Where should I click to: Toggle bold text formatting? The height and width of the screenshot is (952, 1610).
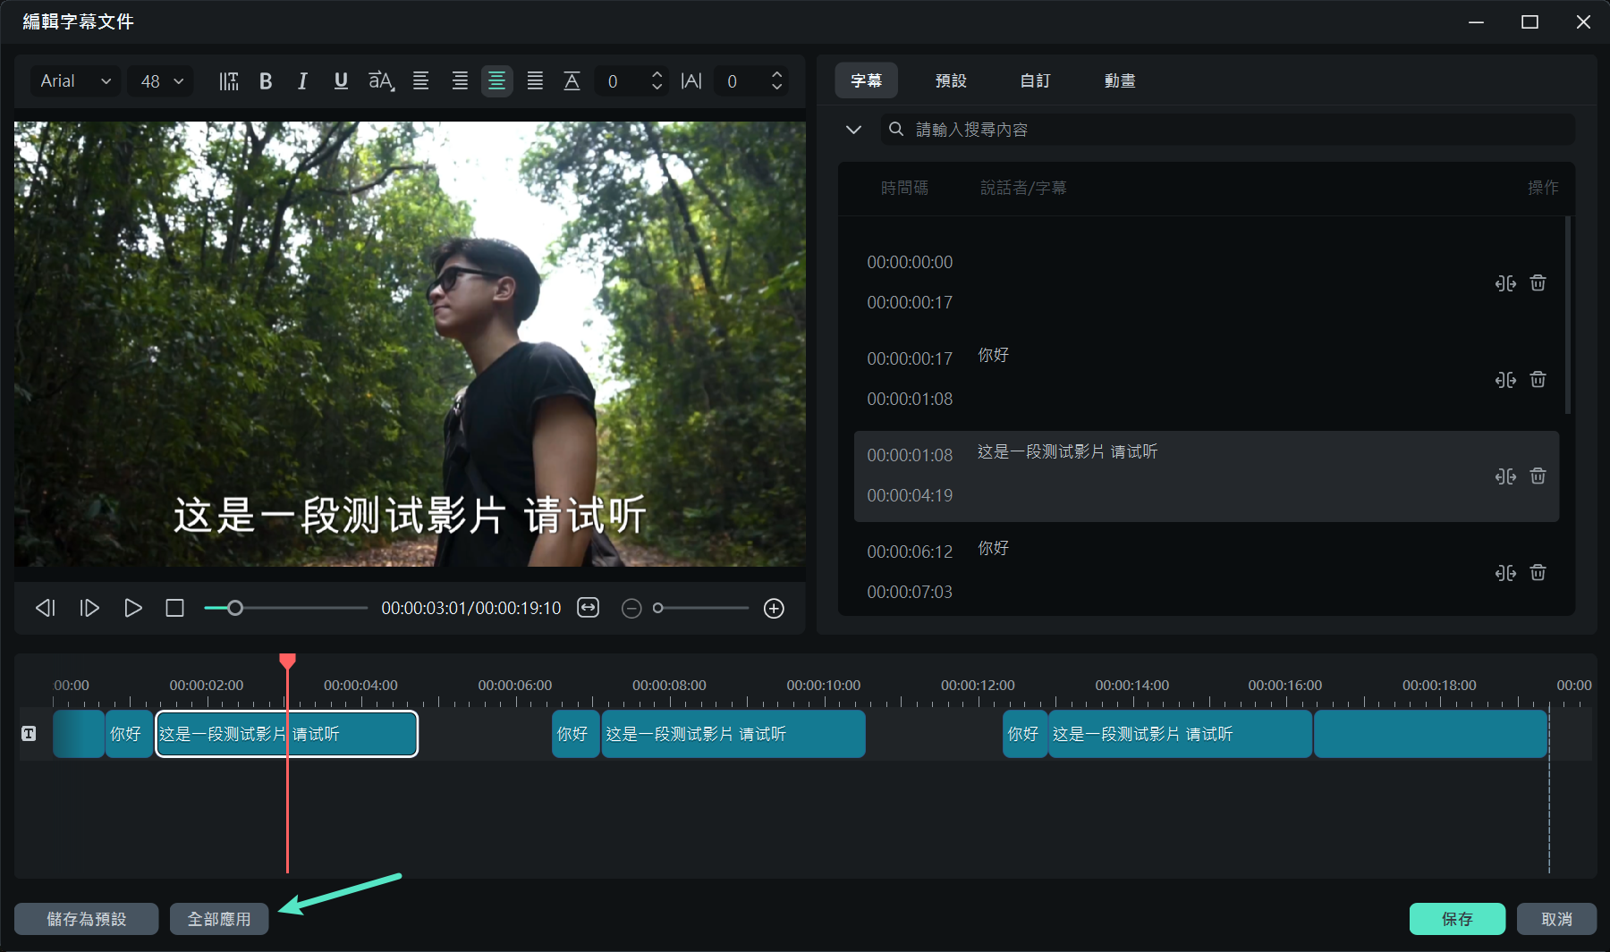pyautogui.click(x=266, y=81)
